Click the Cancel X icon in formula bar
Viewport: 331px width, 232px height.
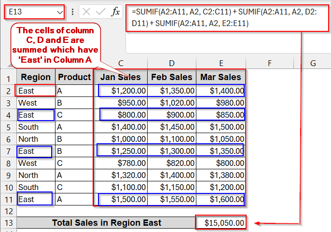point(86,12)
